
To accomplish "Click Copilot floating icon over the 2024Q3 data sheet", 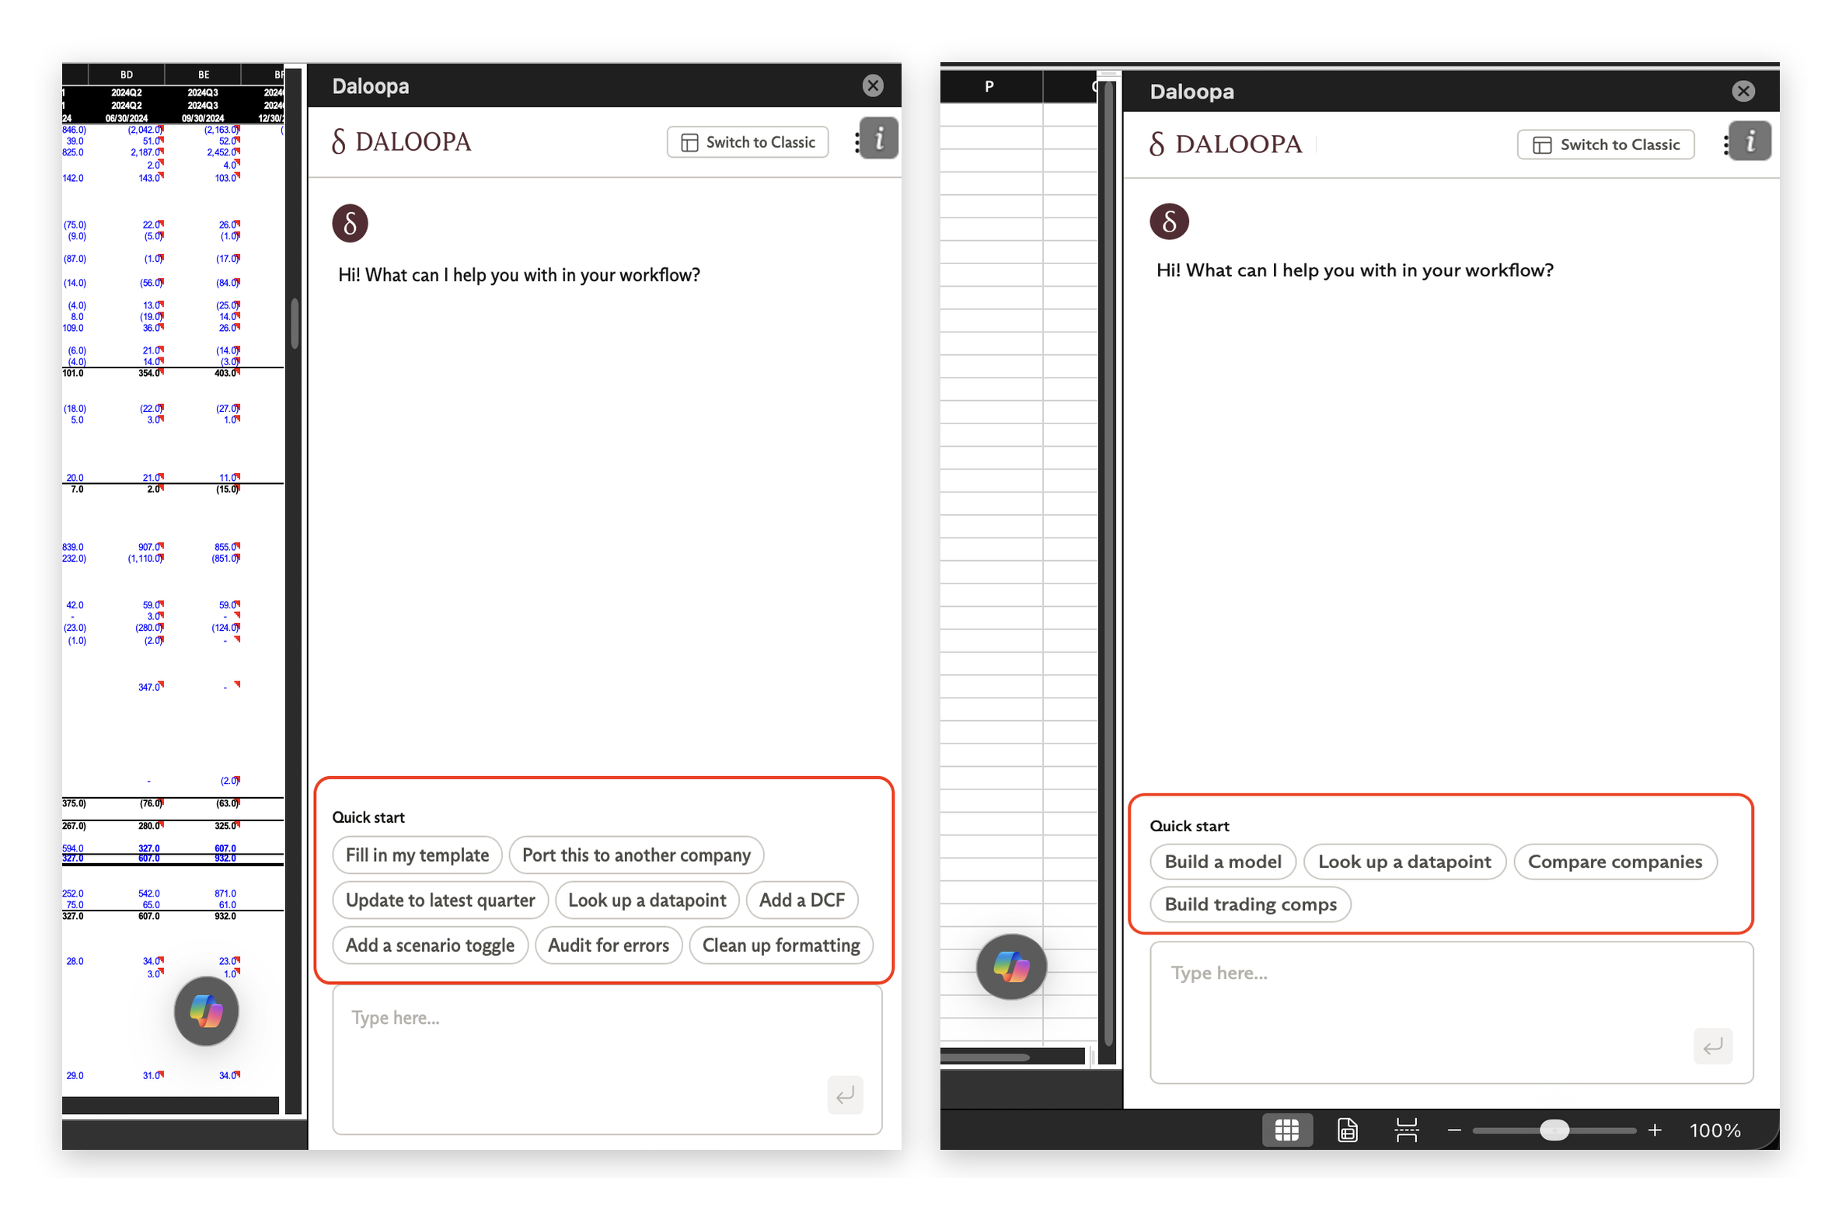I will [x=206, y=1011].
